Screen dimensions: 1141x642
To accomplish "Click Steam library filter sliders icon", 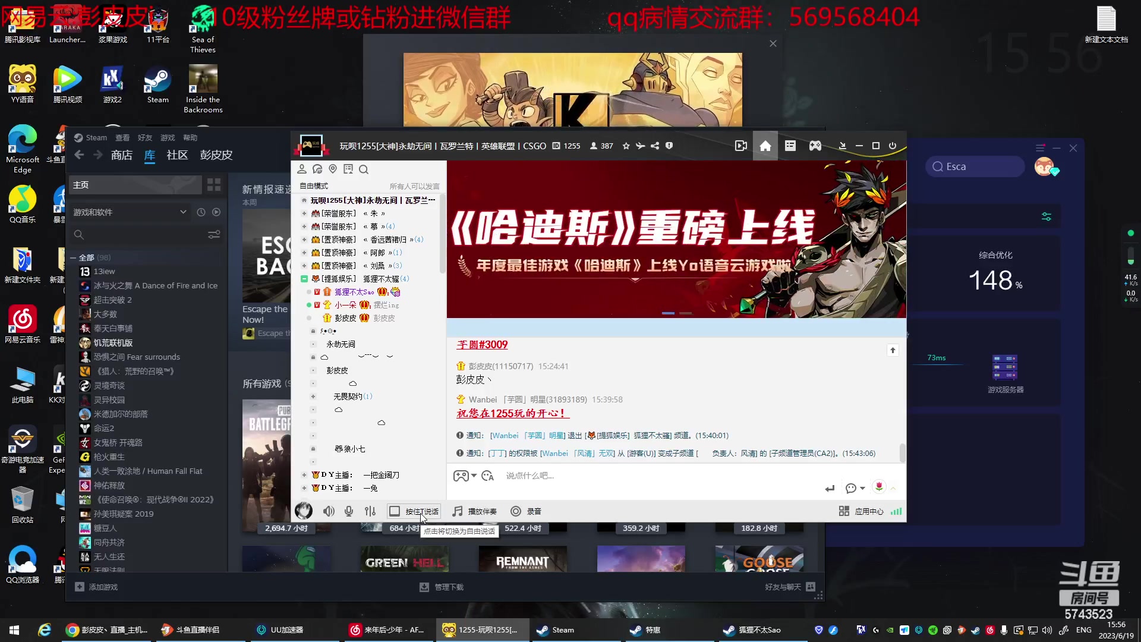I will 214,235.
